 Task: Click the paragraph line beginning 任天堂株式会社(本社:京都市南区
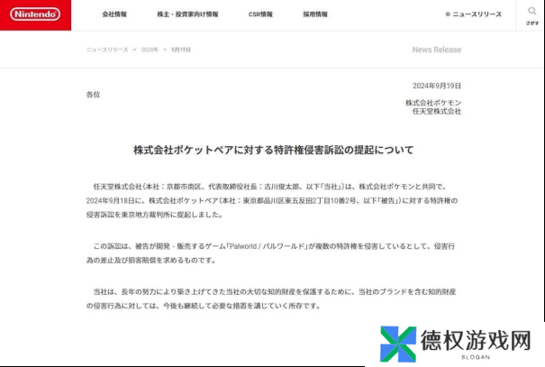click(269, 187)
